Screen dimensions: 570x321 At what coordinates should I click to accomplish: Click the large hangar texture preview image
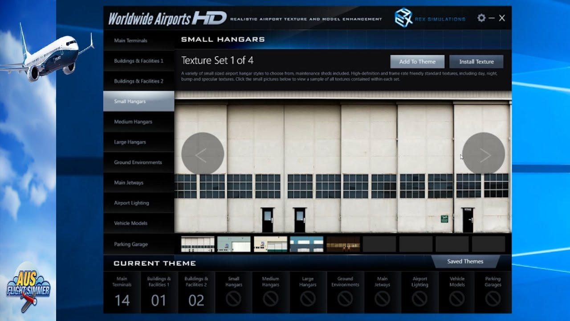click(x=343, y=162)
